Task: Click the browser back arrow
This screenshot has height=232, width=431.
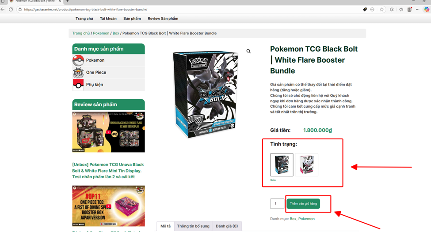Action: (3, 9)
